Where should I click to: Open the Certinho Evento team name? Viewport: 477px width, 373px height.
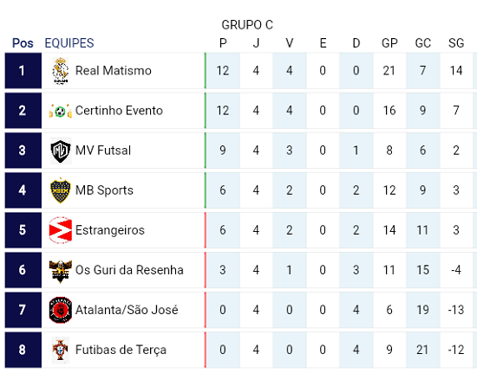pos(119,111)
